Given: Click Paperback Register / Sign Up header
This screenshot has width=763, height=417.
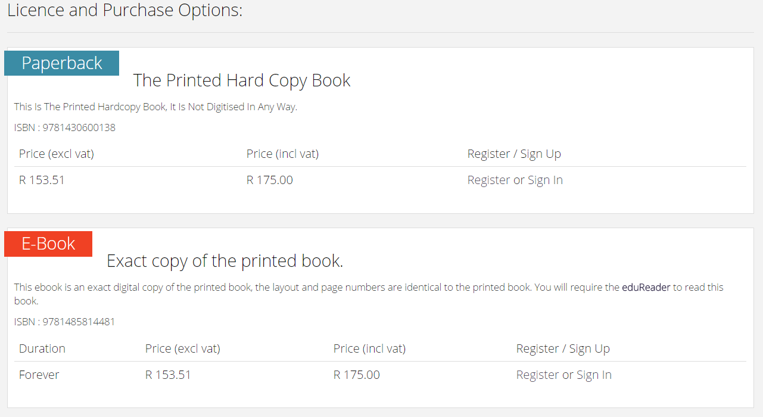Looking at the screenshot, I should pos(514,154).
